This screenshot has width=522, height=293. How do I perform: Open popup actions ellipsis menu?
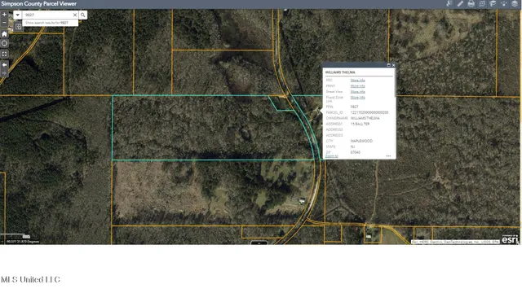(388, 156)
